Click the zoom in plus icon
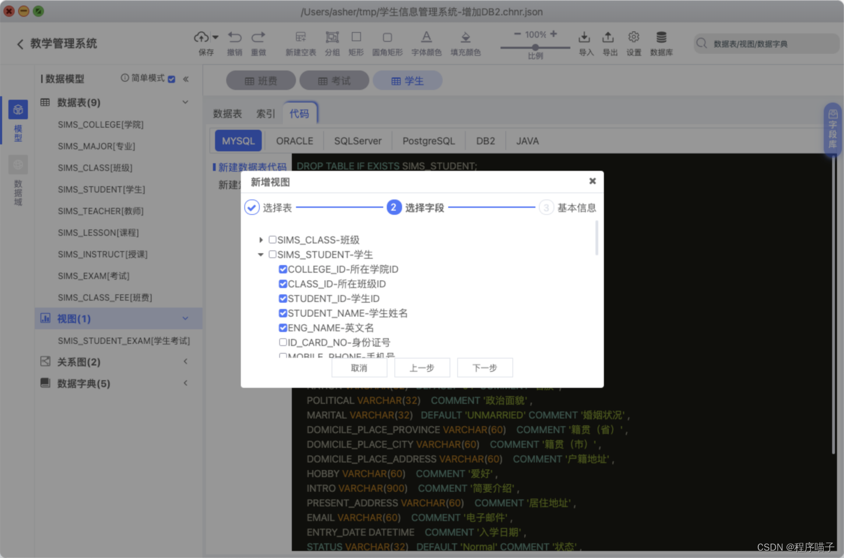Screen dimensions: 844x558 [554, 34]
